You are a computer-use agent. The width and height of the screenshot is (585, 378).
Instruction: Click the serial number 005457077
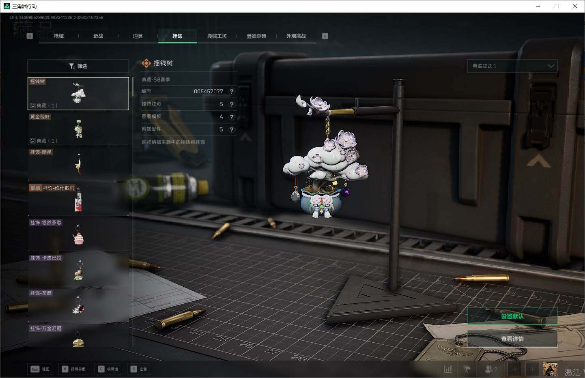[x=209, y=92]
